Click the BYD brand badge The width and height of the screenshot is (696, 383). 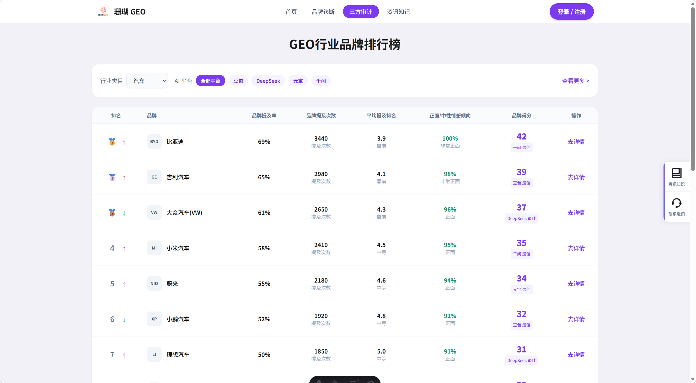[x=154, y=141]
